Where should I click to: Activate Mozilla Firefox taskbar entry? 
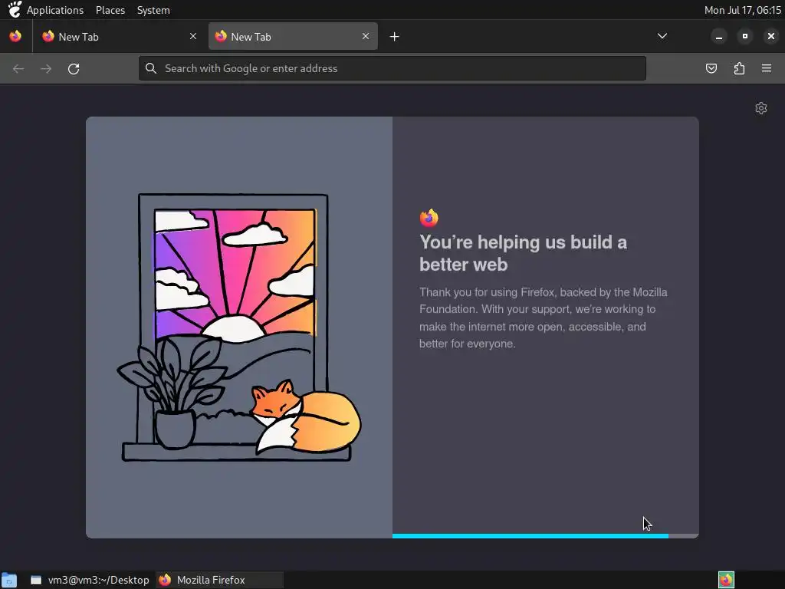click(x=219, y=580)
